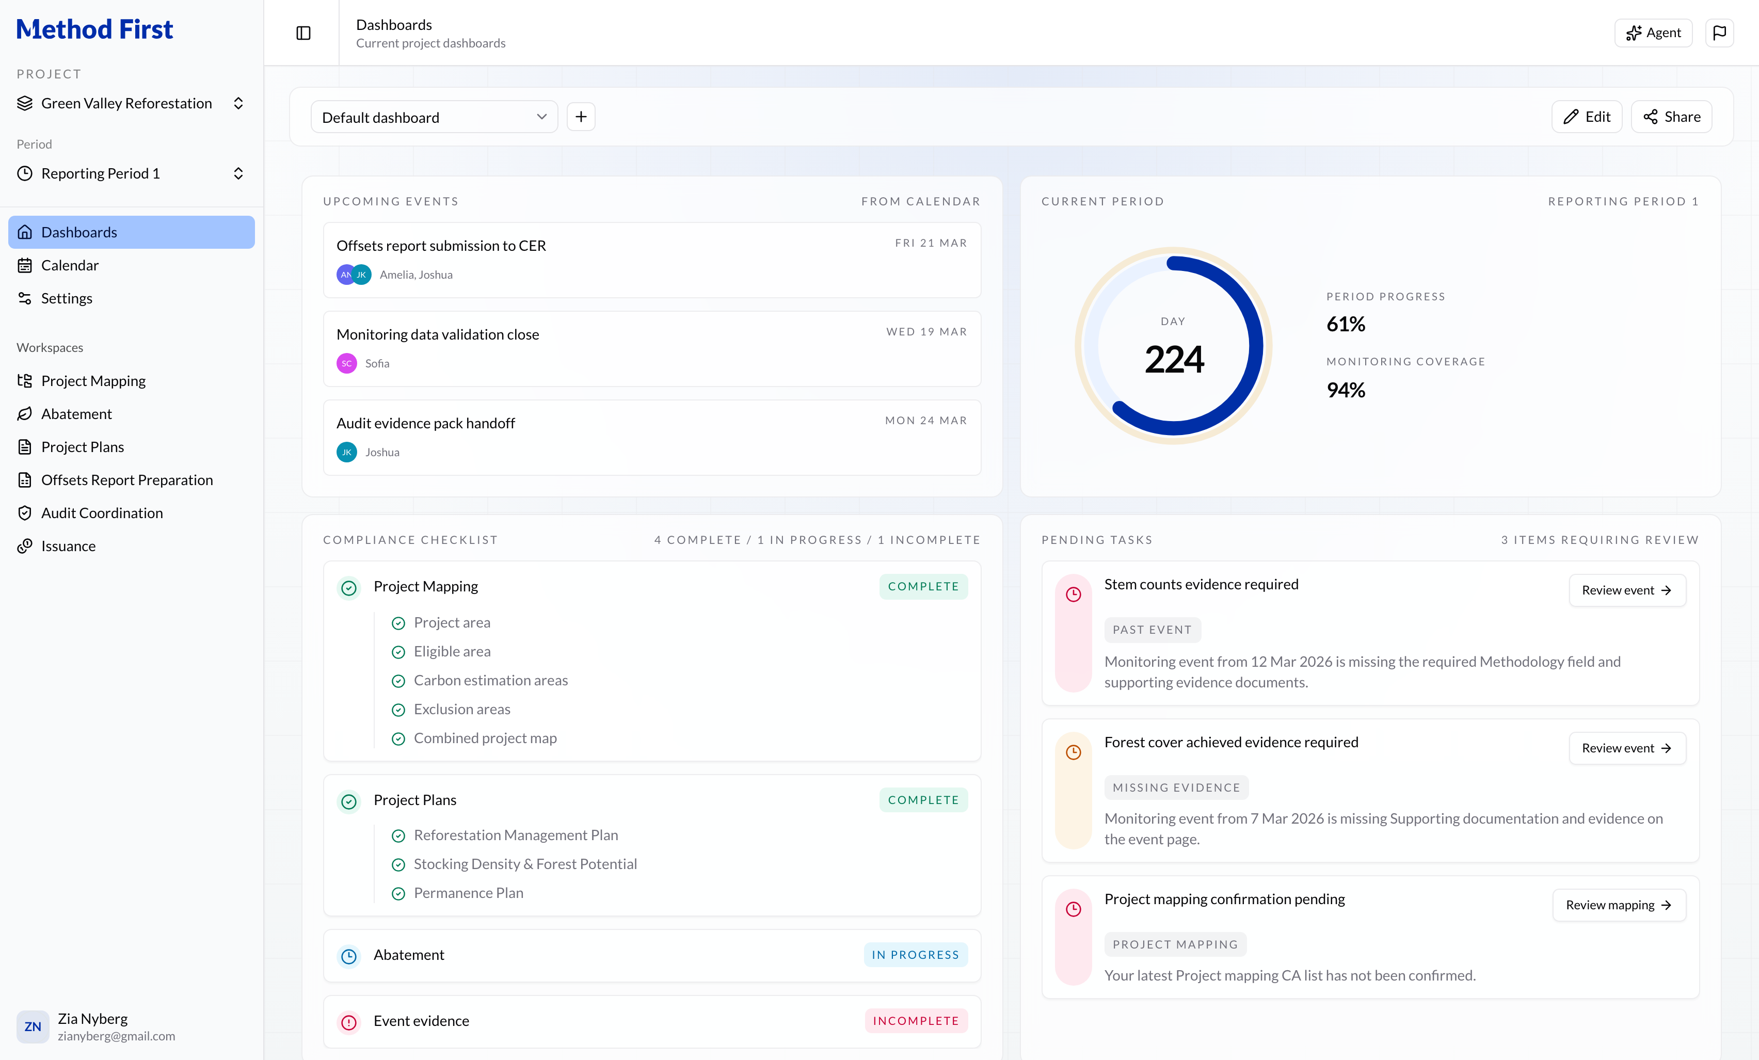
Task: Open Issuance workspace
Action: pyautogui.click(x=131, y=546)
